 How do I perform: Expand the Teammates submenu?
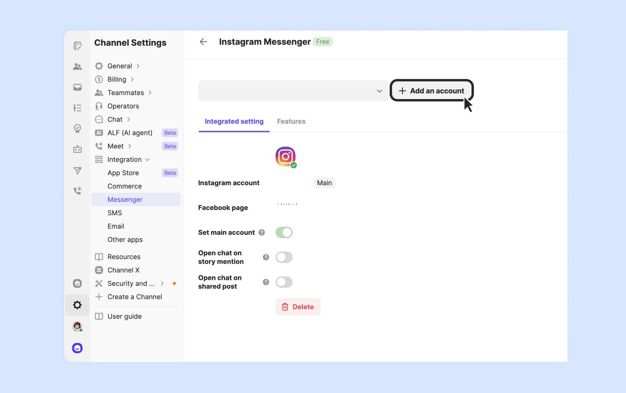[150, 93]
